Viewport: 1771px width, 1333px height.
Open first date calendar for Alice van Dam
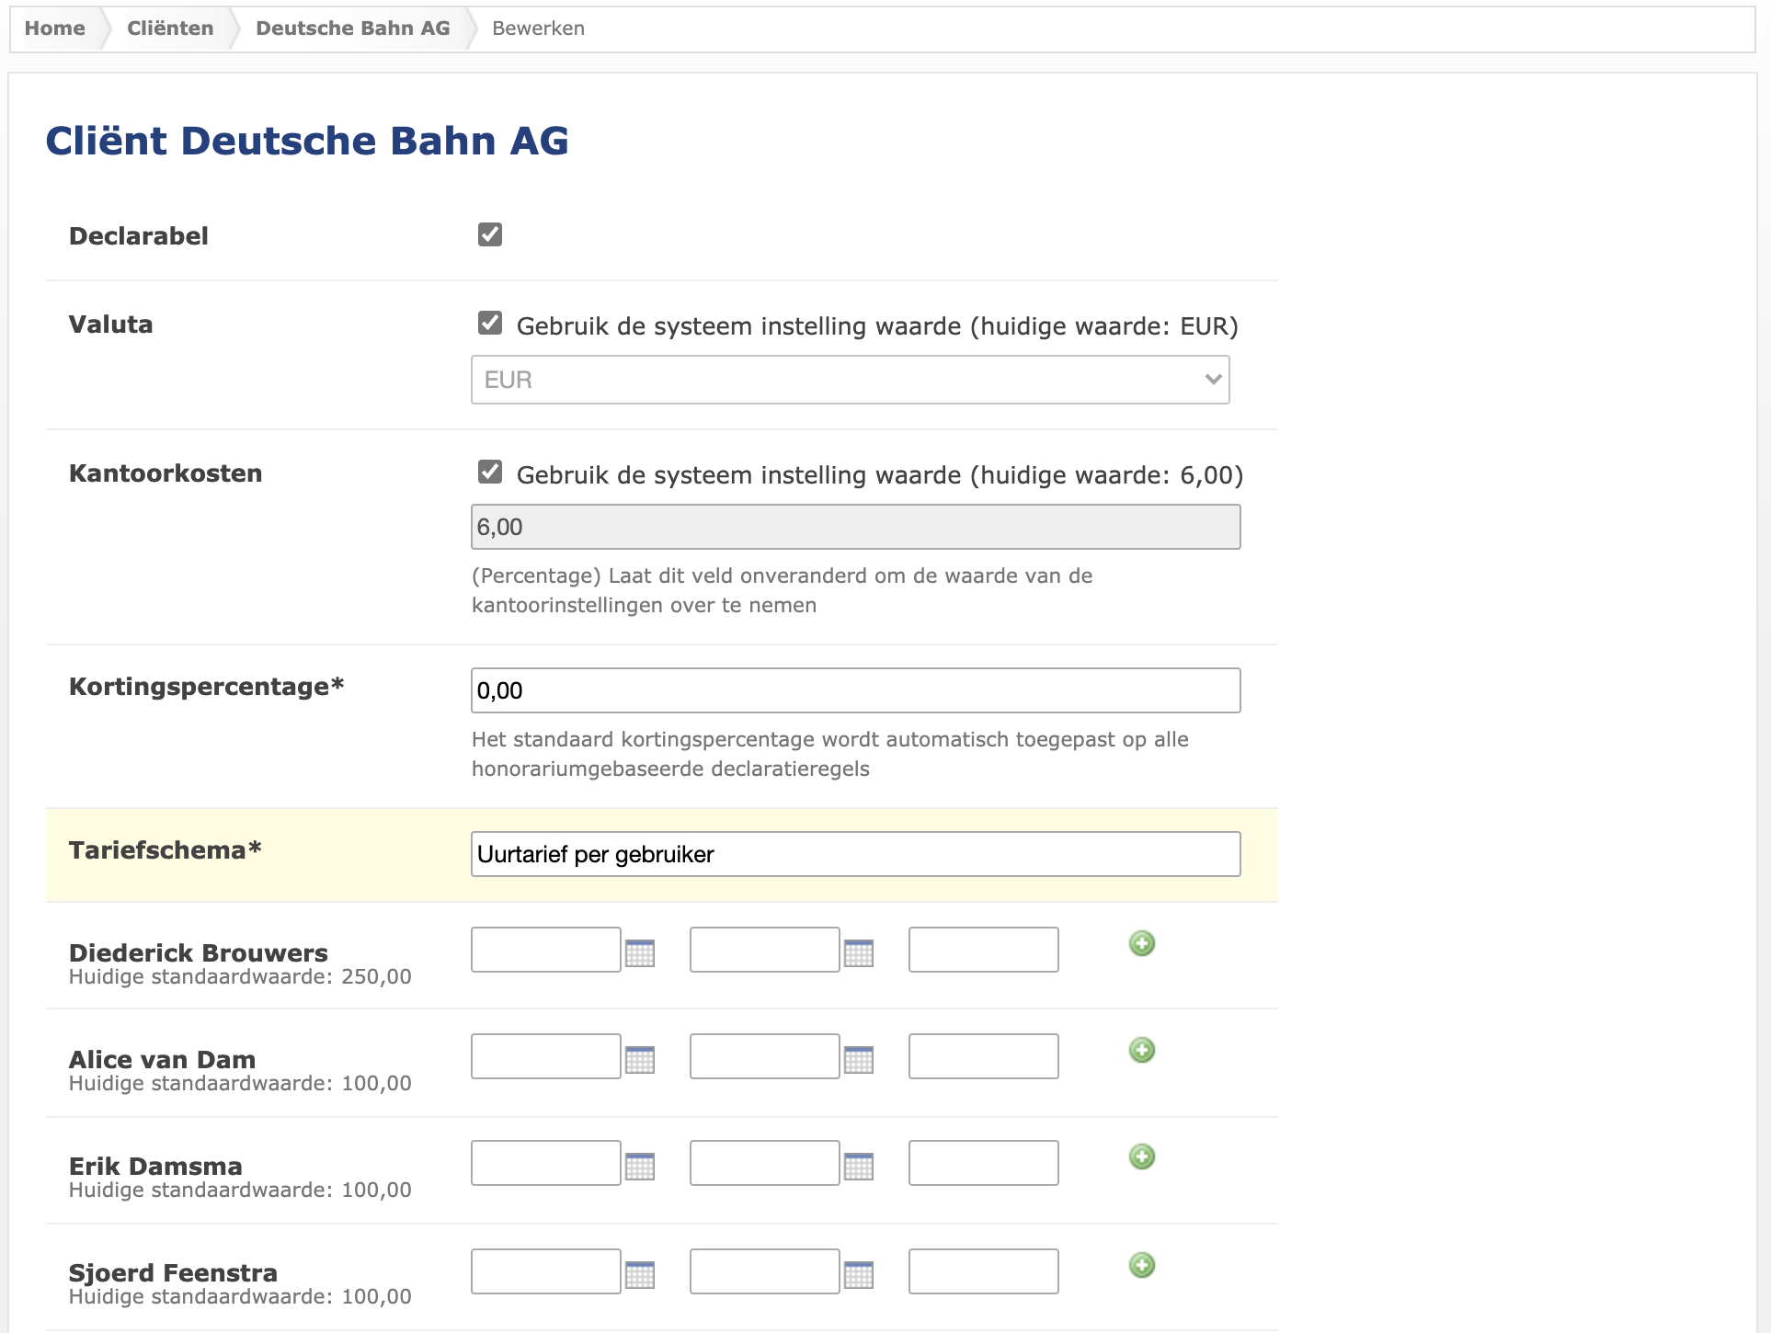click(x=640, y=1060)
